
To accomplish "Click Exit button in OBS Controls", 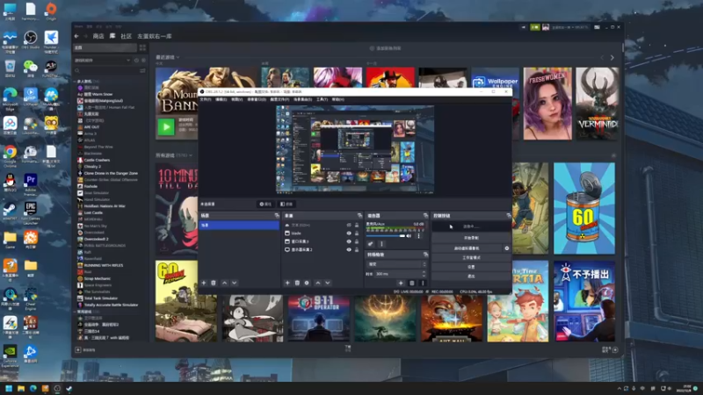I will pyautogui.click(x=471, y=276).
